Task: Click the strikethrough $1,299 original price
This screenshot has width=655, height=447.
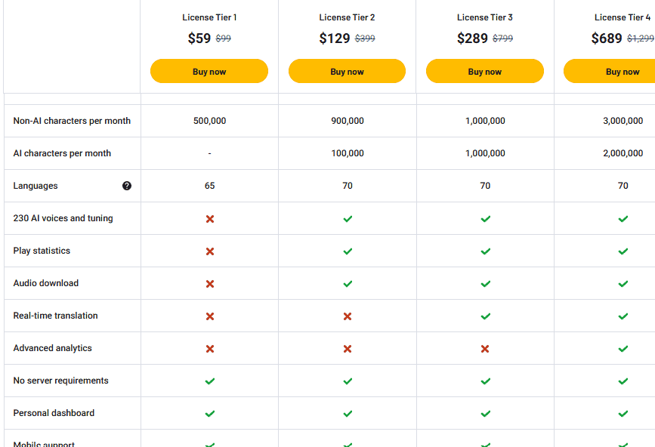Action: pyautogui.click(x=639, y=38)
